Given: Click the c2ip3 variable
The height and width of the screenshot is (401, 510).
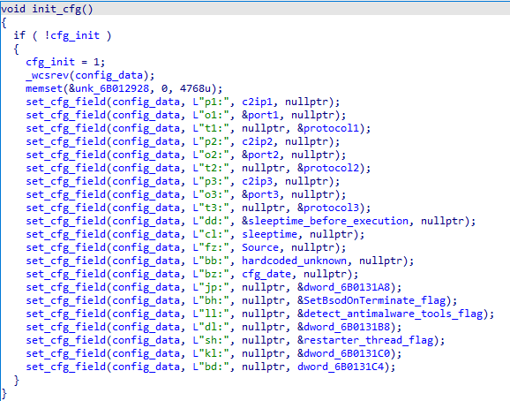Looking at the screenshot, I should click(257, 181).
